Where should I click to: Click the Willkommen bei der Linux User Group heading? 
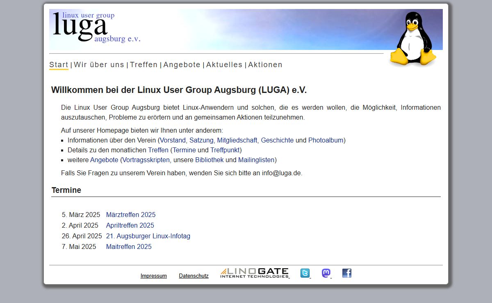tap(179, 90)
